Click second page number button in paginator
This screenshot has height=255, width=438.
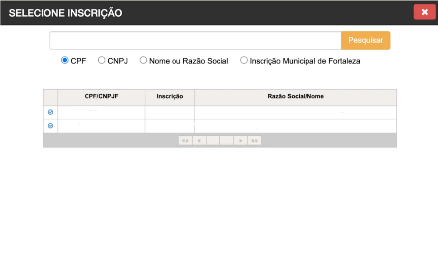[x=227, y=141]
